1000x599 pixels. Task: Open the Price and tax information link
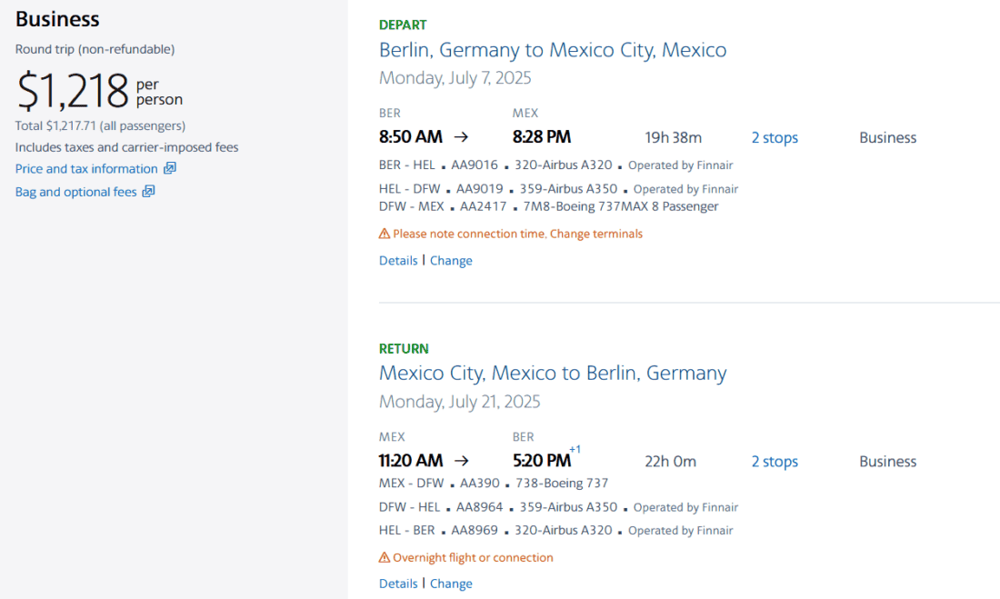[x=86, y=169]
